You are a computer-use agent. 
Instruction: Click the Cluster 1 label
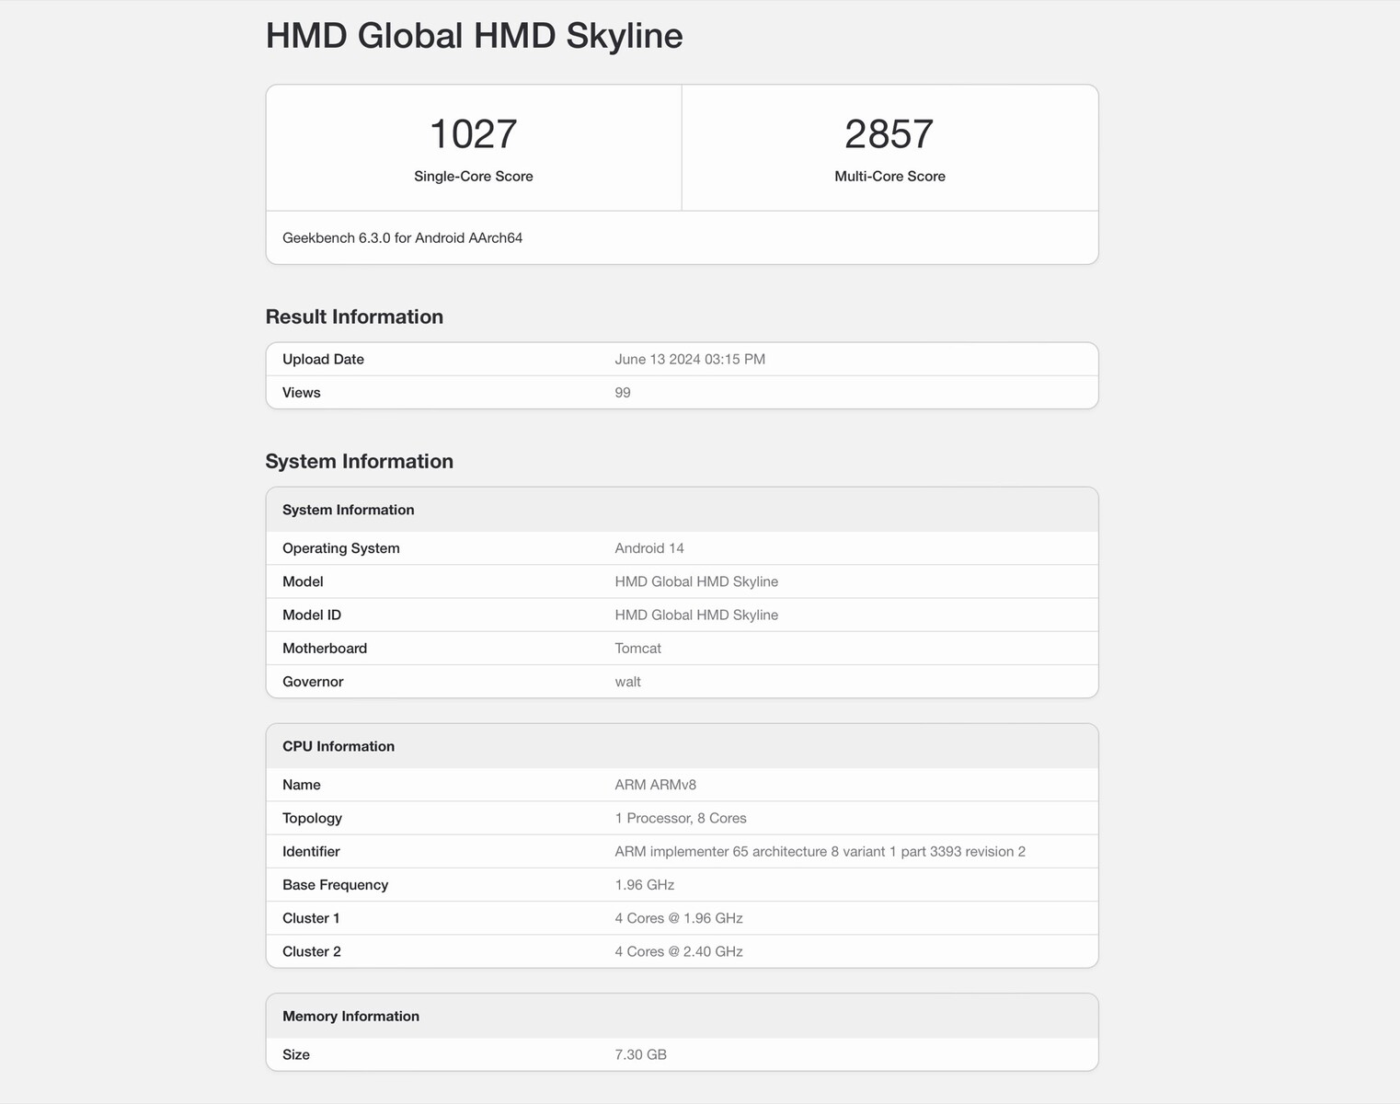(311, 918)
